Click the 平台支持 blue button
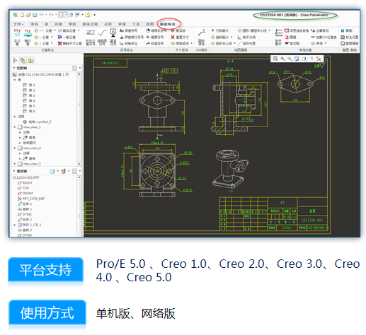This screenshot has width=366, height=335. [45, 270]
